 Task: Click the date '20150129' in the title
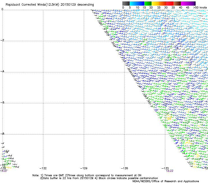pyautogui.click(x=68, y=5)
